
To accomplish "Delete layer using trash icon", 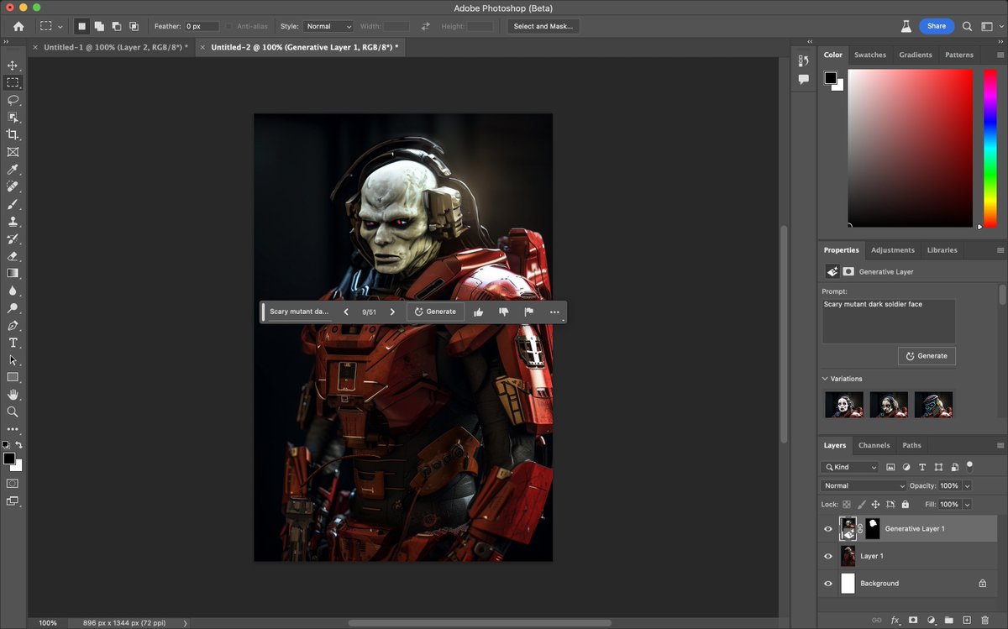I will coord(984,620).
